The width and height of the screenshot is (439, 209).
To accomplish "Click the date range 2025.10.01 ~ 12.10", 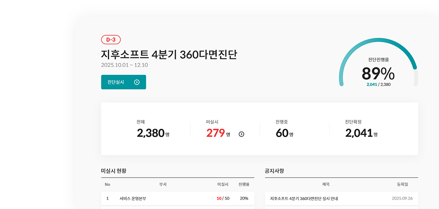I will click(124, 65).
